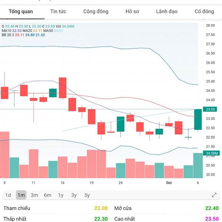Viewport: 222px width, 222px height.
Task: Show the 3y chart range
Action: [x=74, y=195]
